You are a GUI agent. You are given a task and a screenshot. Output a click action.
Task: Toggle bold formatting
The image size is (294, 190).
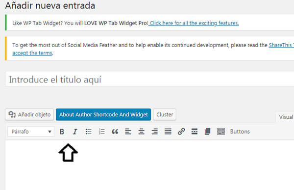click(62, 132)
